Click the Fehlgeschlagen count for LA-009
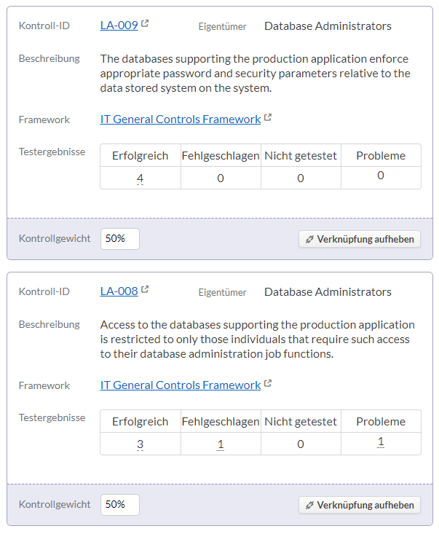This screenshot has width=439, height=534. click(x=221, y=178)
